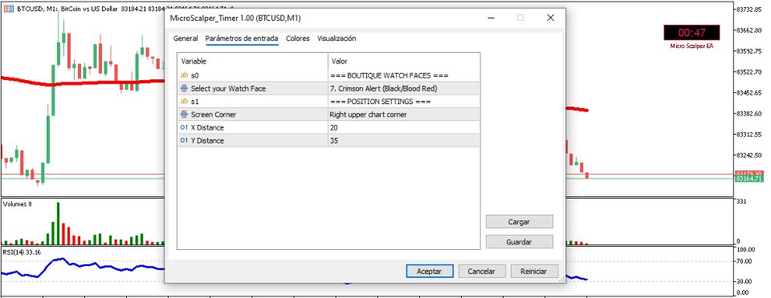
Task: Click the Select your Watch Face enum icon
Action: point(185,88)
